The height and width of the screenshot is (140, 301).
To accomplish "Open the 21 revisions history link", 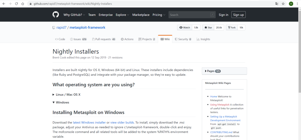I will click(115, 57).
